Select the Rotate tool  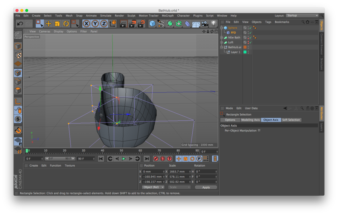click(66, 24)
